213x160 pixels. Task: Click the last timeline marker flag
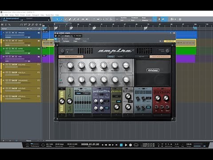(195, 28)
